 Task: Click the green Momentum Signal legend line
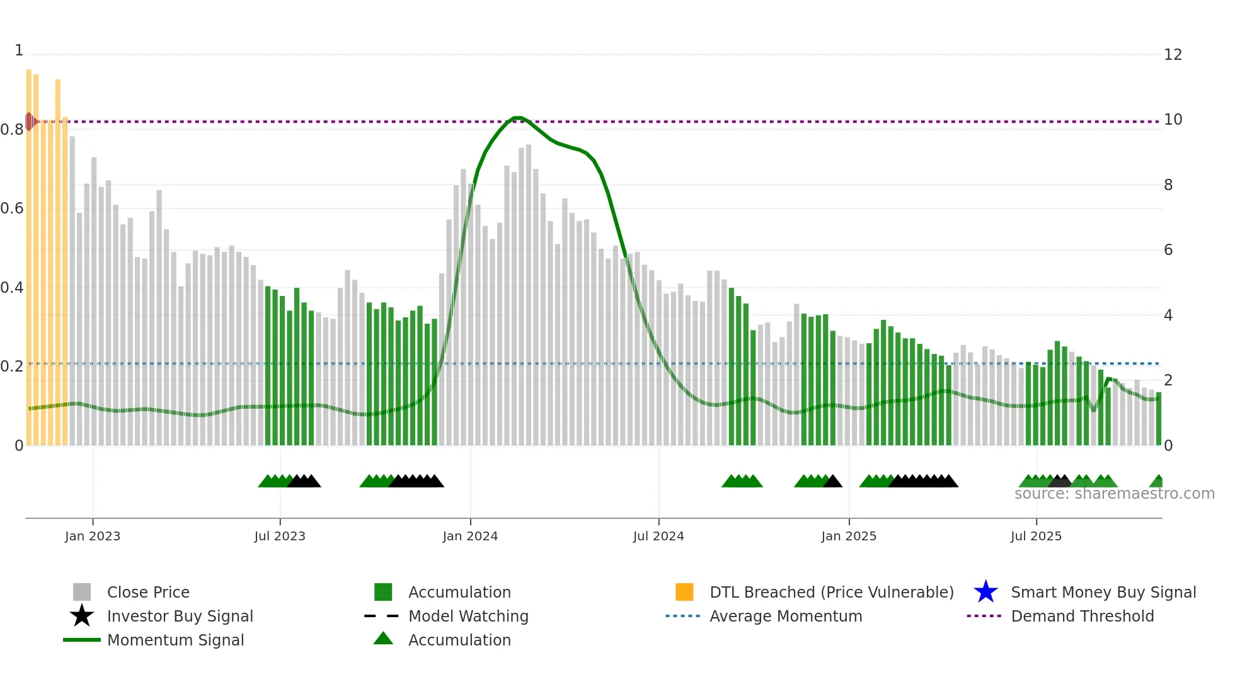82,640
